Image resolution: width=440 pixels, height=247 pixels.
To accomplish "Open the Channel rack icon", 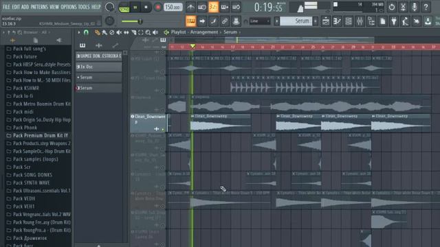I will point(349,21).
